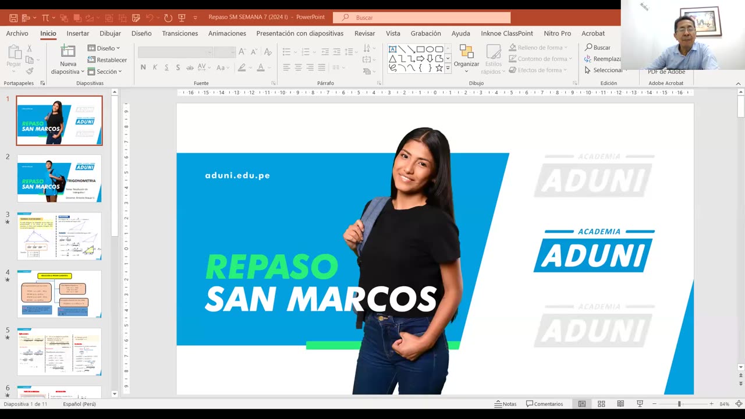Image resolution: width=745 pixels, height=419 pixels.
Task: Toggle right text alignment
Action: point(310,68)
